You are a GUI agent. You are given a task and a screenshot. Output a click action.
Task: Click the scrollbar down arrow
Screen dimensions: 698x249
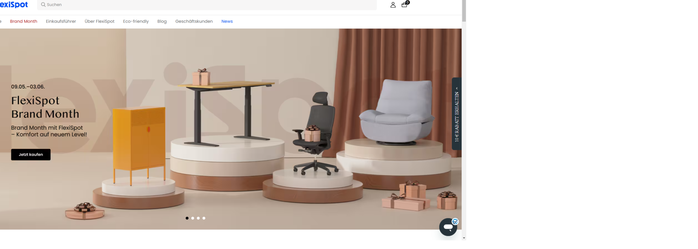tap(464, 238)
